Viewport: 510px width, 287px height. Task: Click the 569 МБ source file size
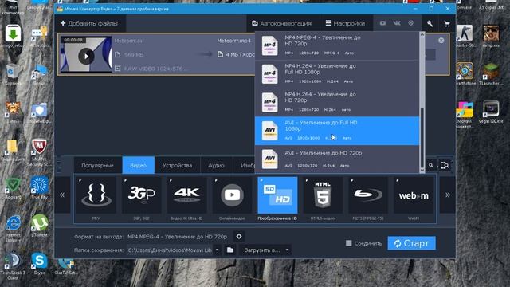coord(134,55)
